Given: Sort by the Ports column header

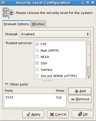Looking at the screenshot, I should (x=30, y=91).
